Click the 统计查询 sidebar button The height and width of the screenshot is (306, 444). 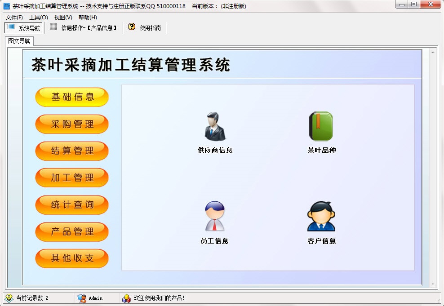[x=71, y=205]
